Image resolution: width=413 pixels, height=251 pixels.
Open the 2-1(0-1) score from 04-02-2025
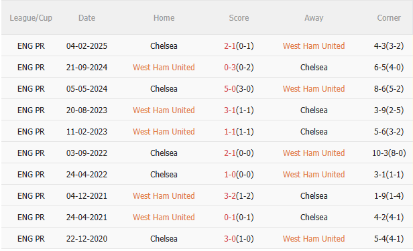239,46
